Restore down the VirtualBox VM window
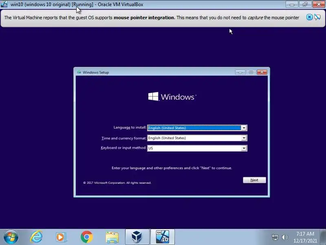Image resolution: width=326 pixels, height=245 pixels. click(x=305, y=4)
